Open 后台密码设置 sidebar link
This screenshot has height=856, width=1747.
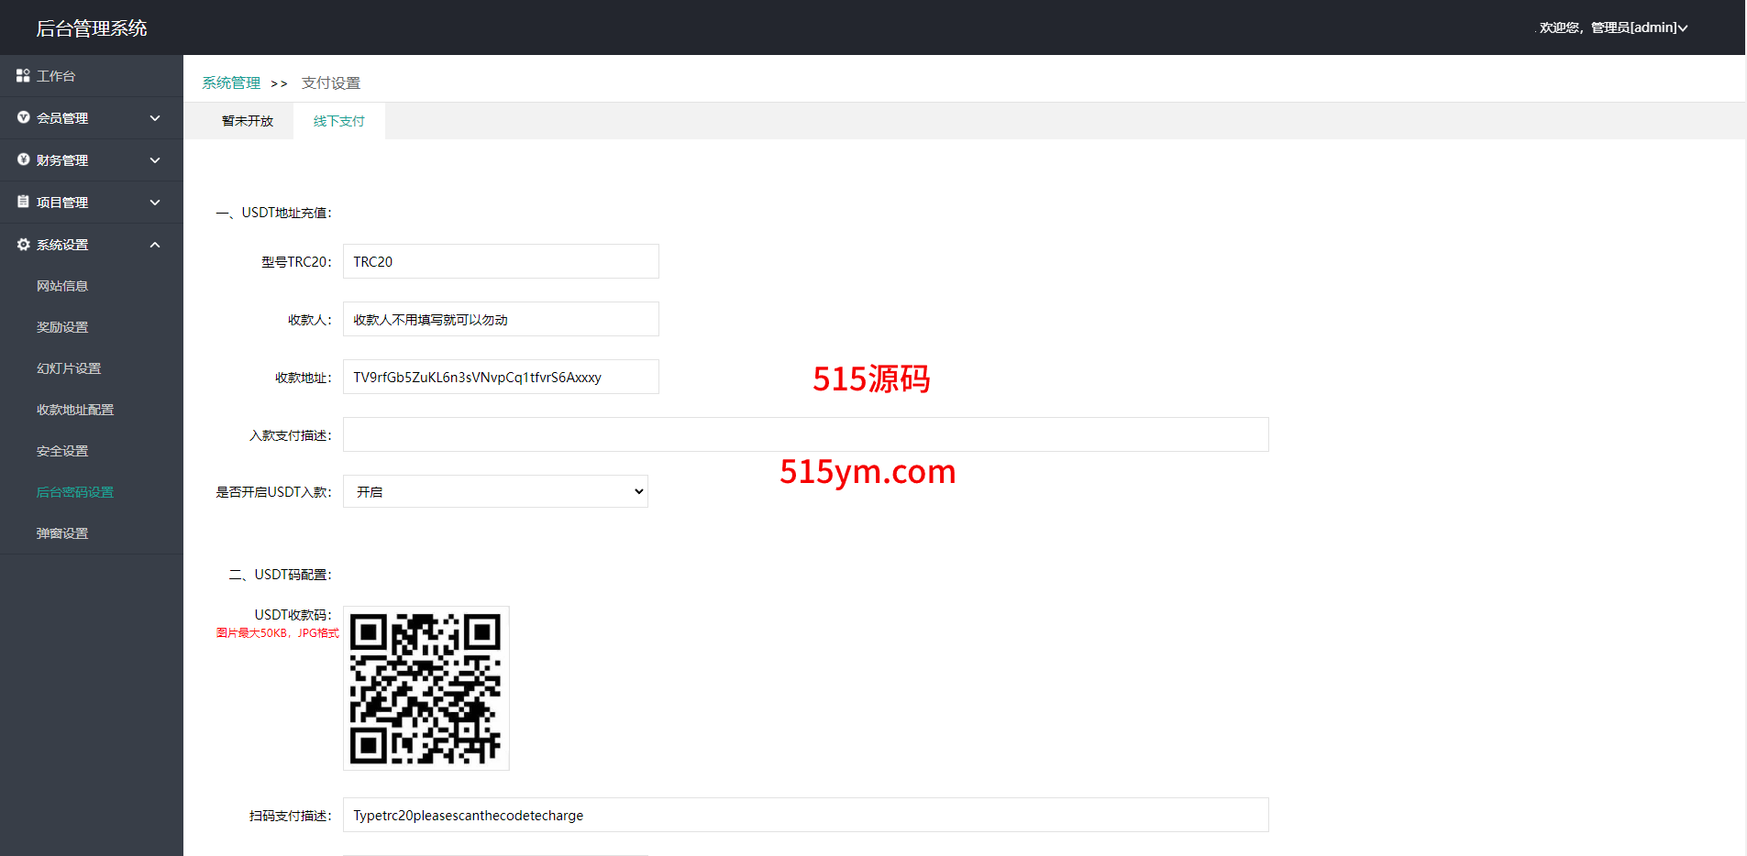(x=75, y=492)
